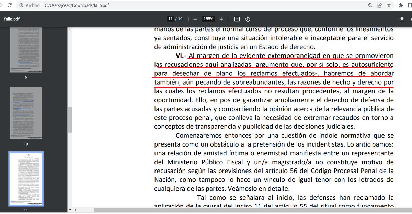Screen dimensions: 412x214
Task: Click the heading text 'VI.-'
Action: click(x=181, y=56)
